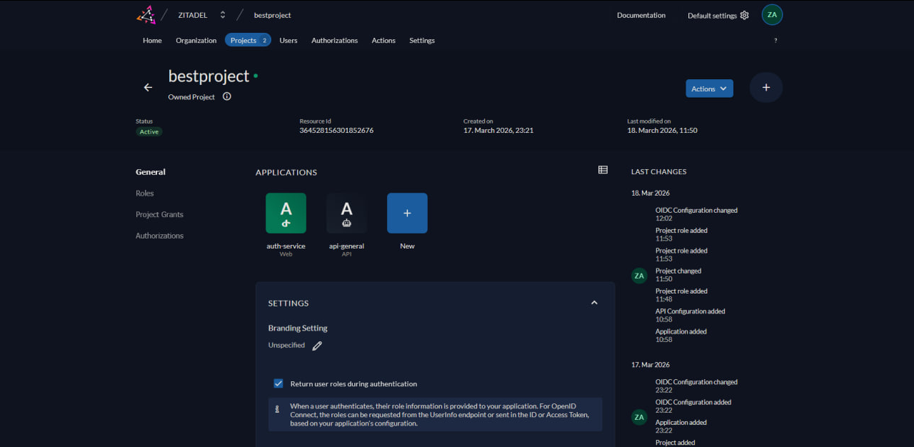
Task: Open the organization switcher next to ZITADEL
Action: (x=223, y=15)
